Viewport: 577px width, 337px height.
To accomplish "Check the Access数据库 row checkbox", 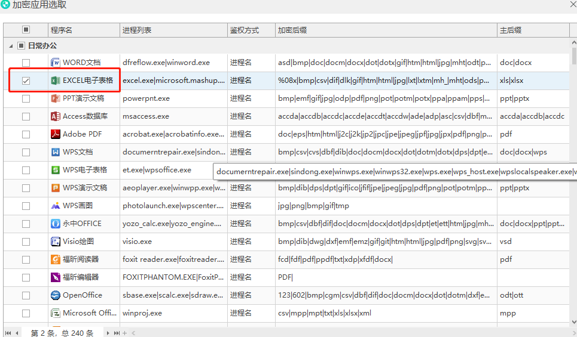I will 26,117.
